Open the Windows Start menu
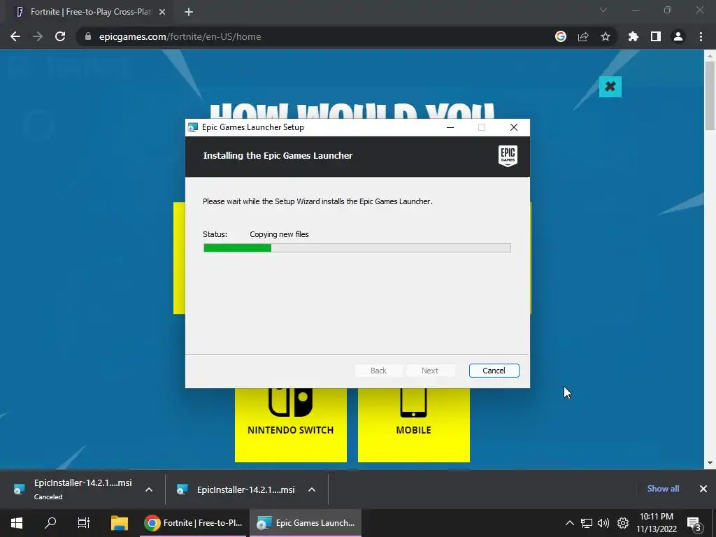 point(17,523)
